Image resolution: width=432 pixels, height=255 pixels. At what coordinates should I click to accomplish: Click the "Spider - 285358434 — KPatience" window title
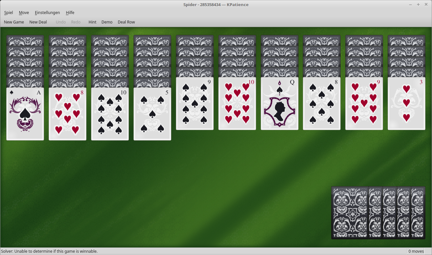[216, 5]
